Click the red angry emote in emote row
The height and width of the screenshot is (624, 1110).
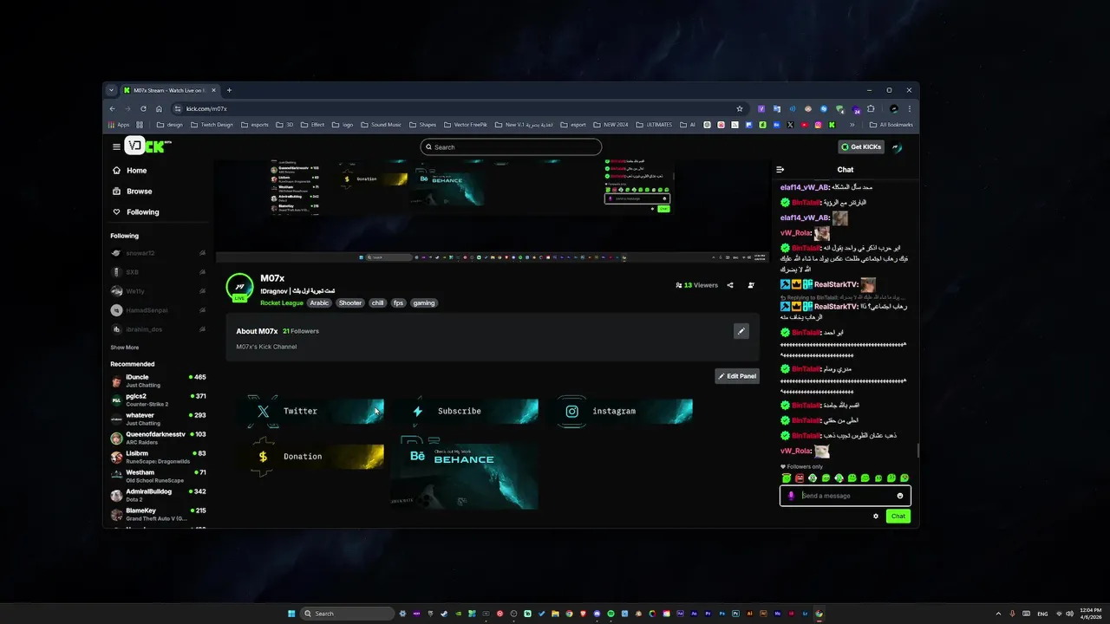click(800, 478)
